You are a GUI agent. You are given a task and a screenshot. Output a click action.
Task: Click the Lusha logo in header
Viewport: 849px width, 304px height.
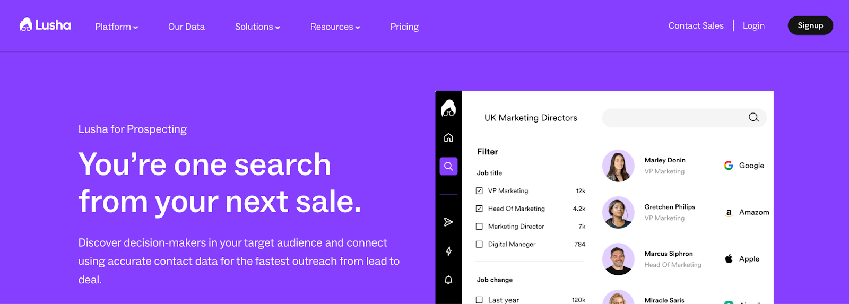[45, 25]
